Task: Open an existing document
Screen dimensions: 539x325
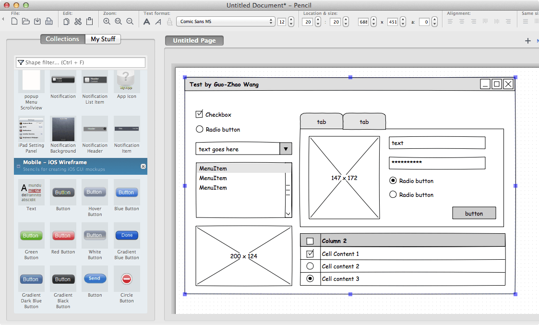Action: [26, 21]
